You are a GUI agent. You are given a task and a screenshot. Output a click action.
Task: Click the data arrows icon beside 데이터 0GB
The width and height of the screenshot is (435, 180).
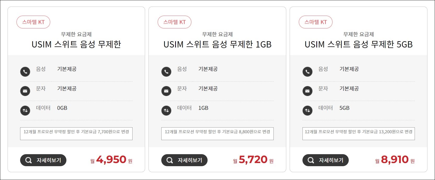25,110
